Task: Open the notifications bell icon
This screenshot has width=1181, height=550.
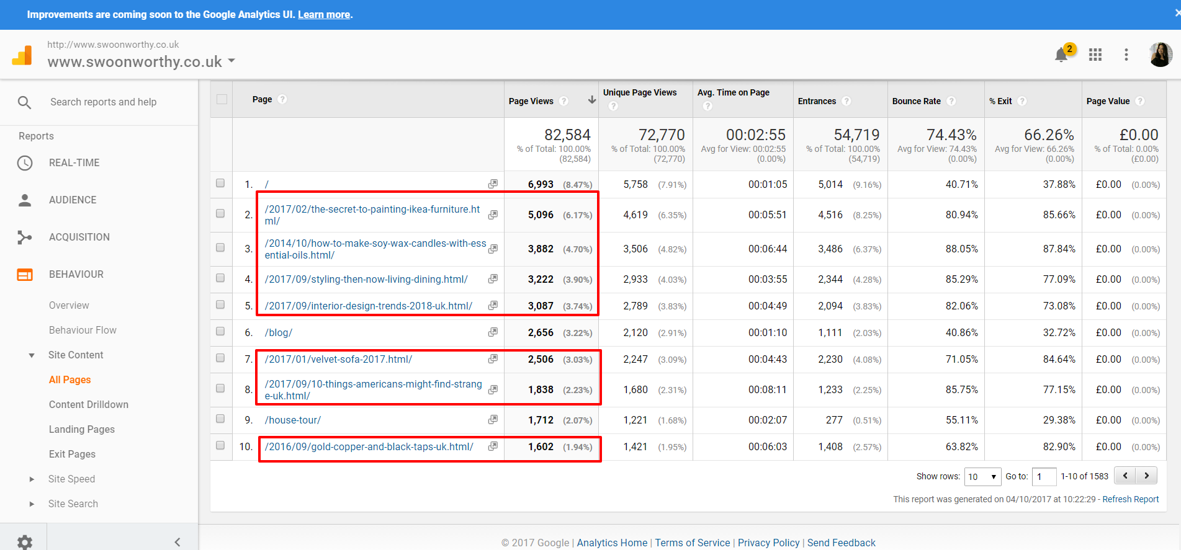Action: [1061, 55]
